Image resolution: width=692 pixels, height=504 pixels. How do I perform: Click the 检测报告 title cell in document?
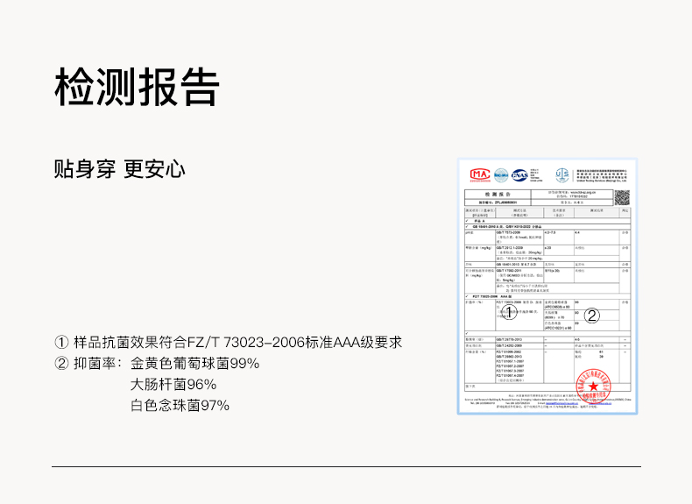pyautogui.click(x=498, y=195)
